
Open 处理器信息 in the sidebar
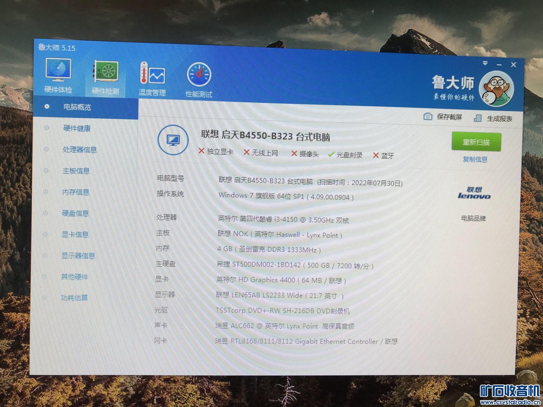(80, 150)
